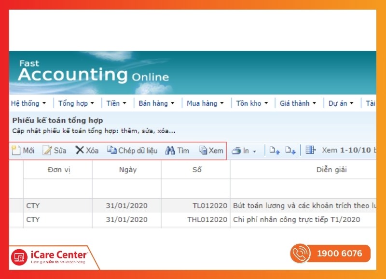
Task: Click the column chooser grid icon
Action: [310, 150]
